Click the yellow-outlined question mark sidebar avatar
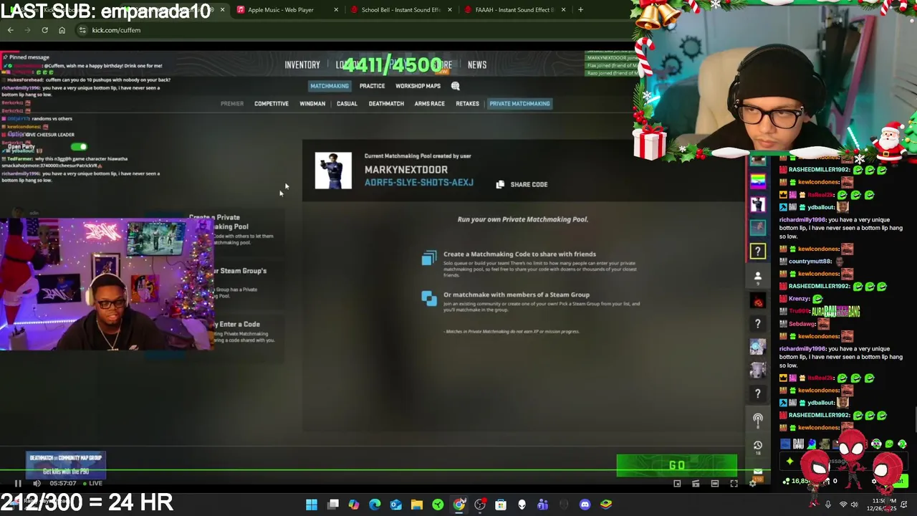Screen dimensions: 917x516 click(758, 252)
